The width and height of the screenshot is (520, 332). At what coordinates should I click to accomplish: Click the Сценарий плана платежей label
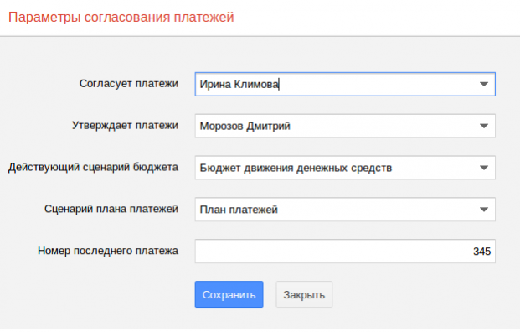[111, 209]
